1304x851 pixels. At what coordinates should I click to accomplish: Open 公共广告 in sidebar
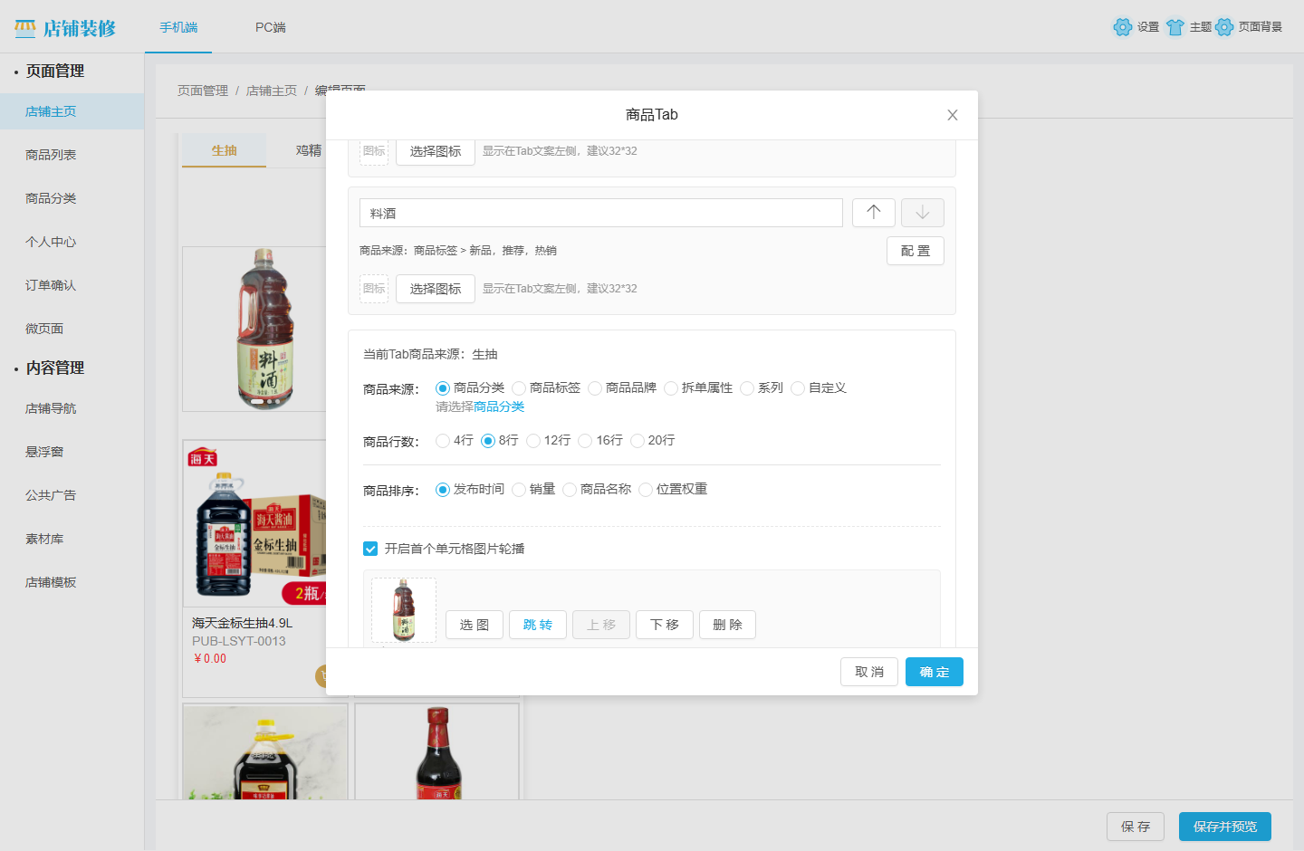(x=72, y=495)
